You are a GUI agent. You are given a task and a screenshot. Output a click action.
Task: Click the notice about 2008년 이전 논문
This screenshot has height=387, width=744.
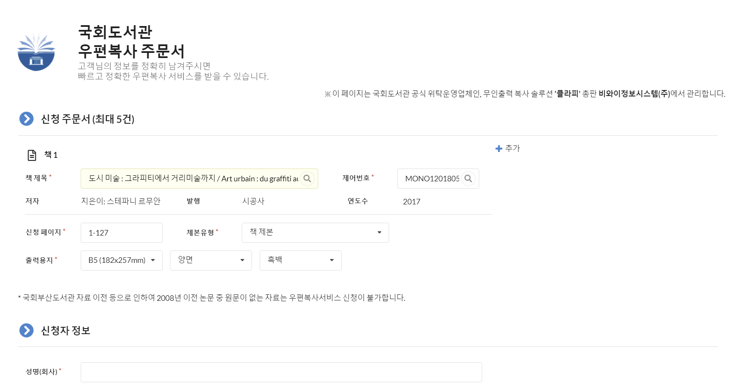212,297
